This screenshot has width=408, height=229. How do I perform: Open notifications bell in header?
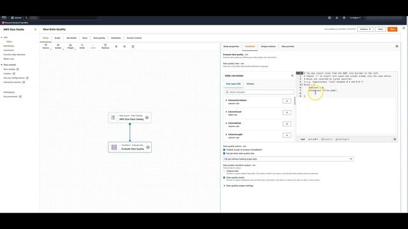tap(337, 18)
